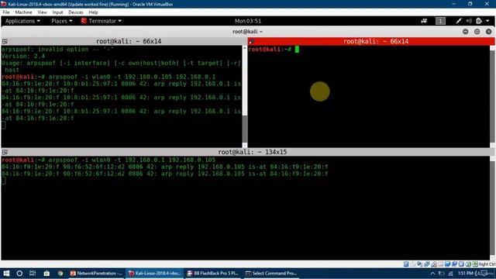Image resolution: width=496 pixels, height=279 pixels.
Task: Click the pen-shaped icon in Kali panel
Action: point(458,21)
